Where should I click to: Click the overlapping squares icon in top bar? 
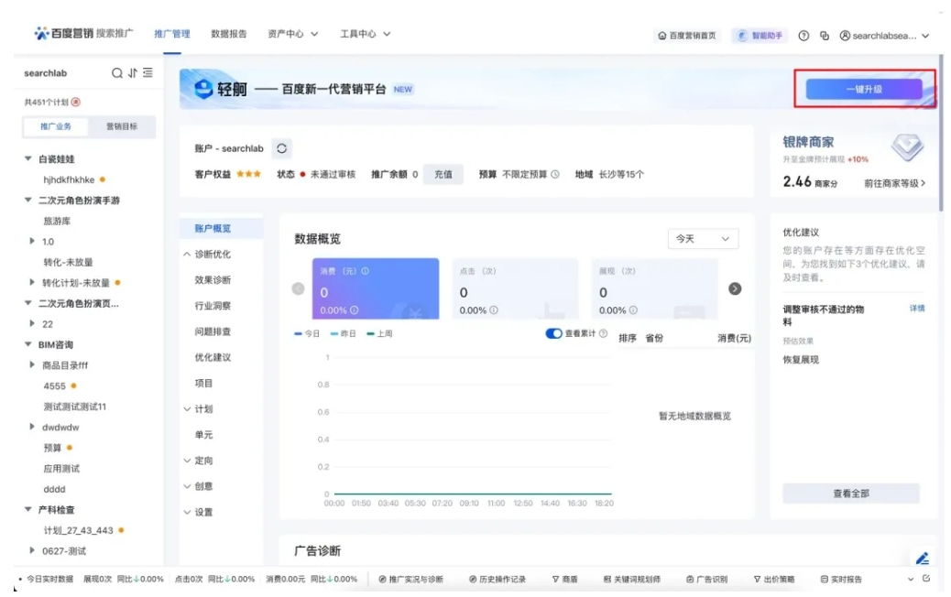(825, 36)
